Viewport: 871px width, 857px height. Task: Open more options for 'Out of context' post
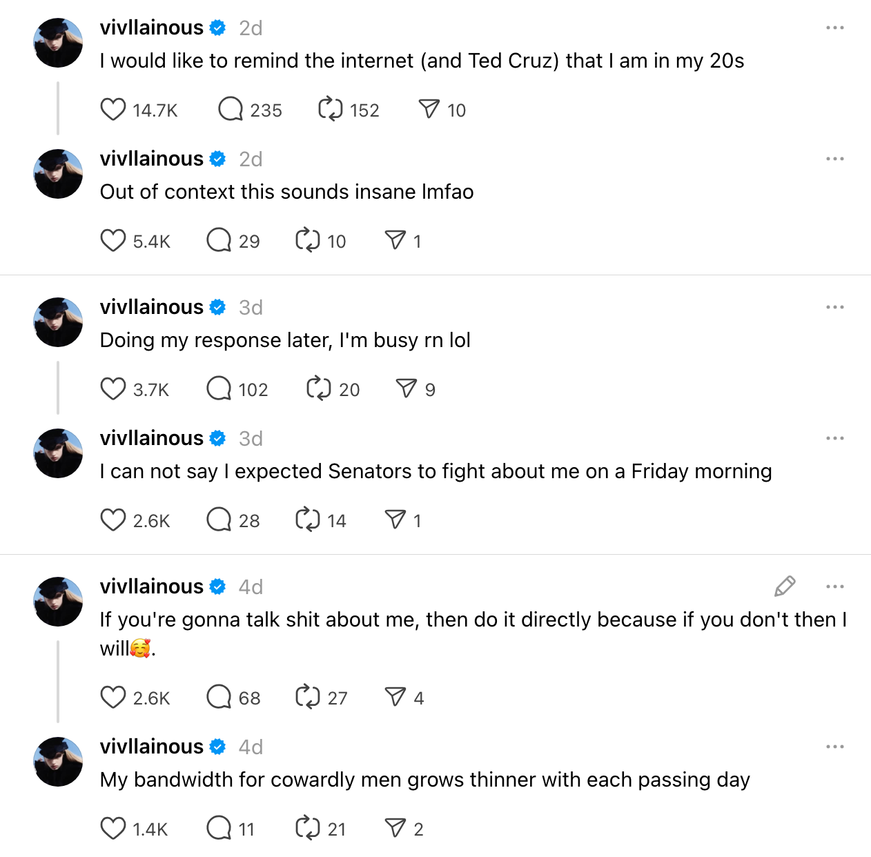coord(834,159)
